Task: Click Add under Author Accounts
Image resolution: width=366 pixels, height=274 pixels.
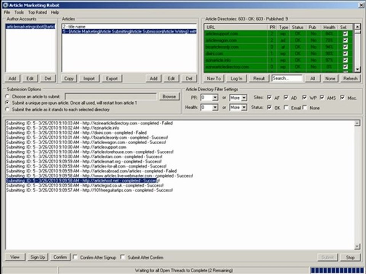Action: click(x=12, y=78)
